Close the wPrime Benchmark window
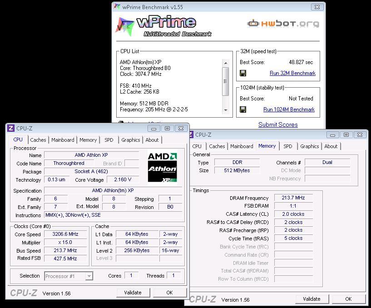The height and width of the screenshot is (308, 371). click(x=317, y=7)
